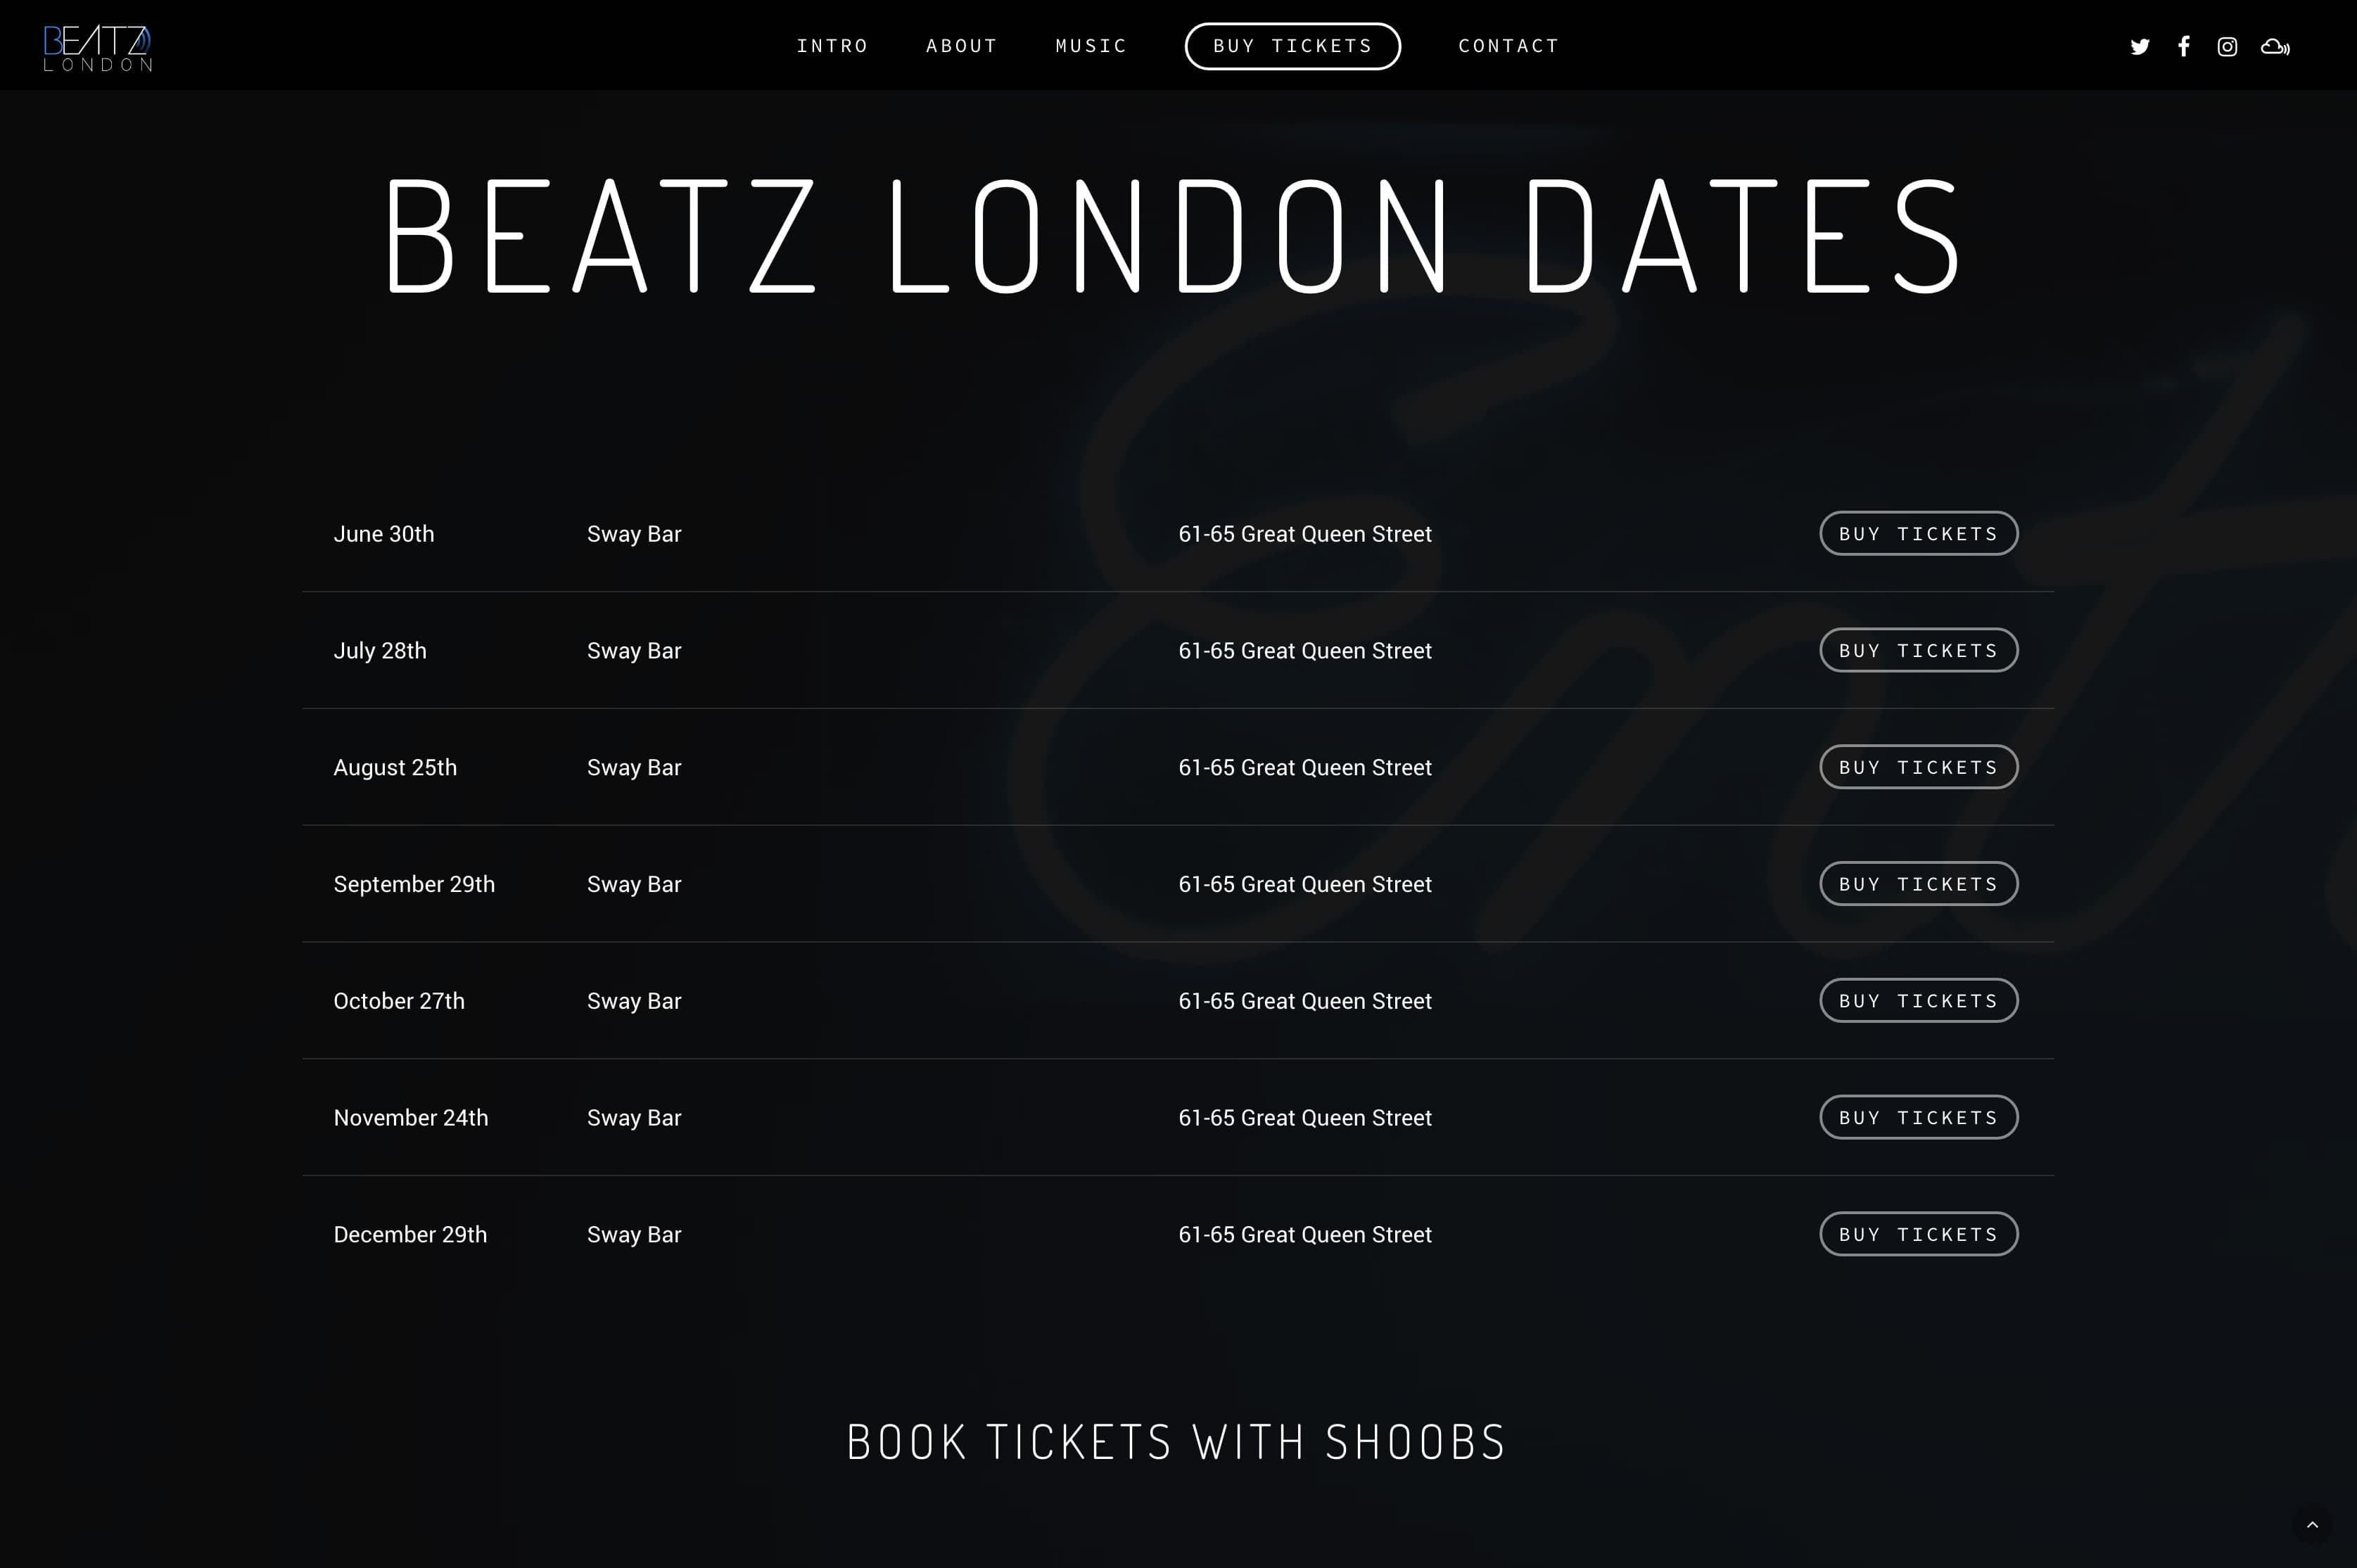Screen dimensions: 2357x1568
Task: Buy tickets for June 30th event
Action: pyautogui.click(x=1918, y=534)
